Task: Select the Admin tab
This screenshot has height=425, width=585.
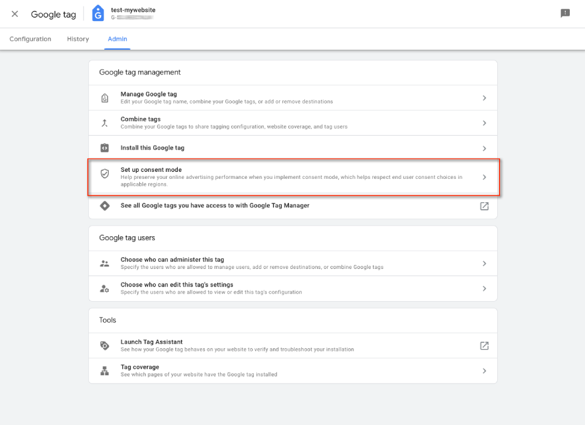Action: coord(118,39)
